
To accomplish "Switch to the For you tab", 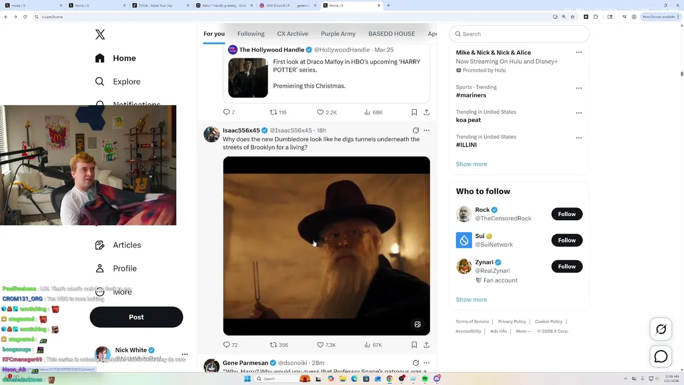I will coord(214,34).
